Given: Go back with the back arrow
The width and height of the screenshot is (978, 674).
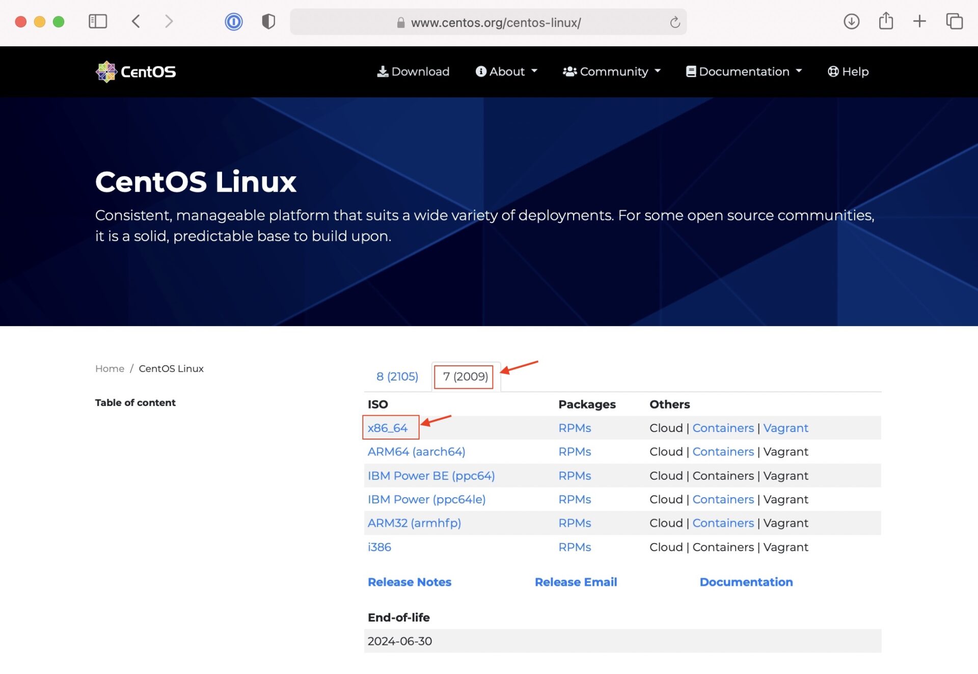Looking at the screenshot, I should click(135, 21).
